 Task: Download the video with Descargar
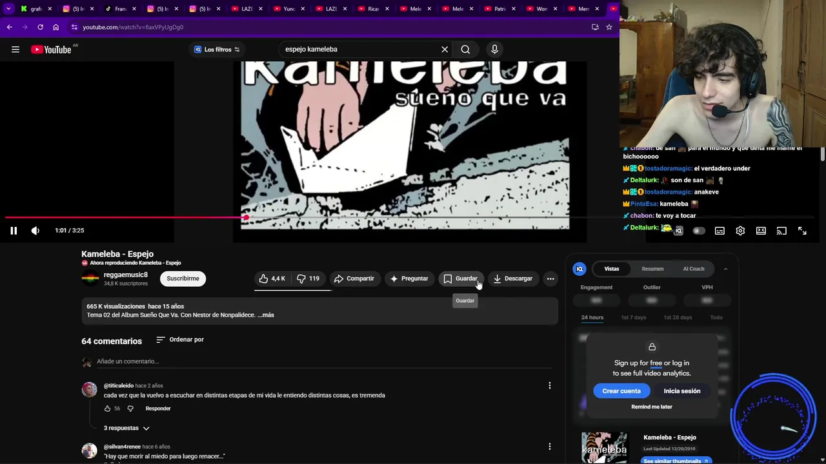513,278
